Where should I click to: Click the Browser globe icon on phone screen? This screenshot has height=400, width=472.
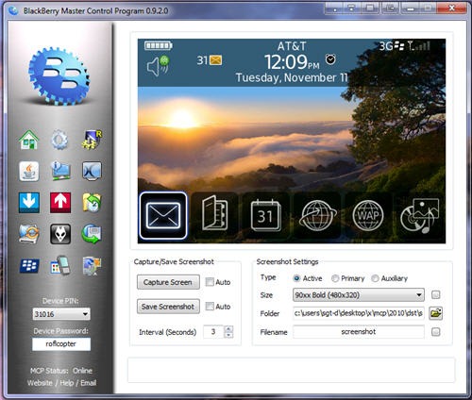click(x=317, y=216)
